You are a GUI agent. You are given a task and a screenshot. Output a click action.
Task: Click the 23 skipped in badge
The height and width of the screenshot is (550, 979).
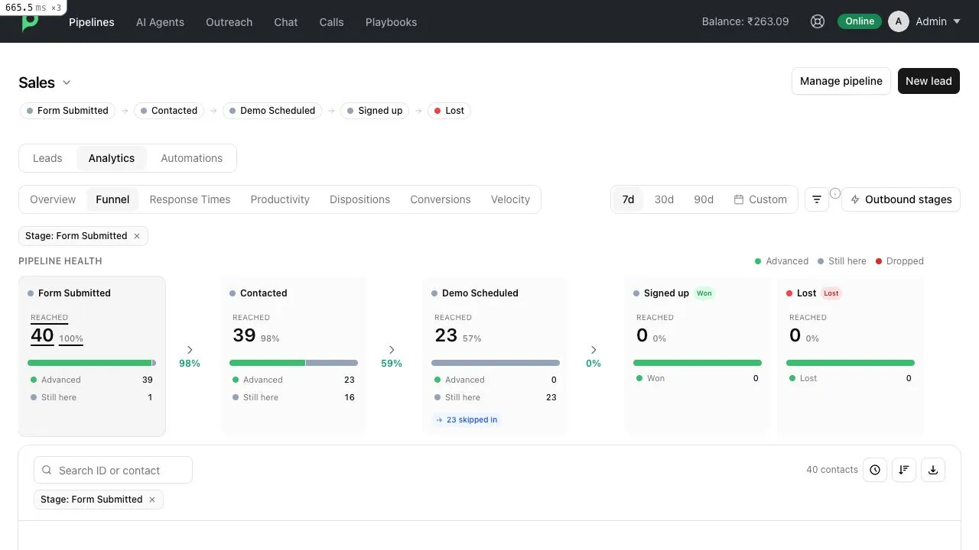[x=467, y=419]
